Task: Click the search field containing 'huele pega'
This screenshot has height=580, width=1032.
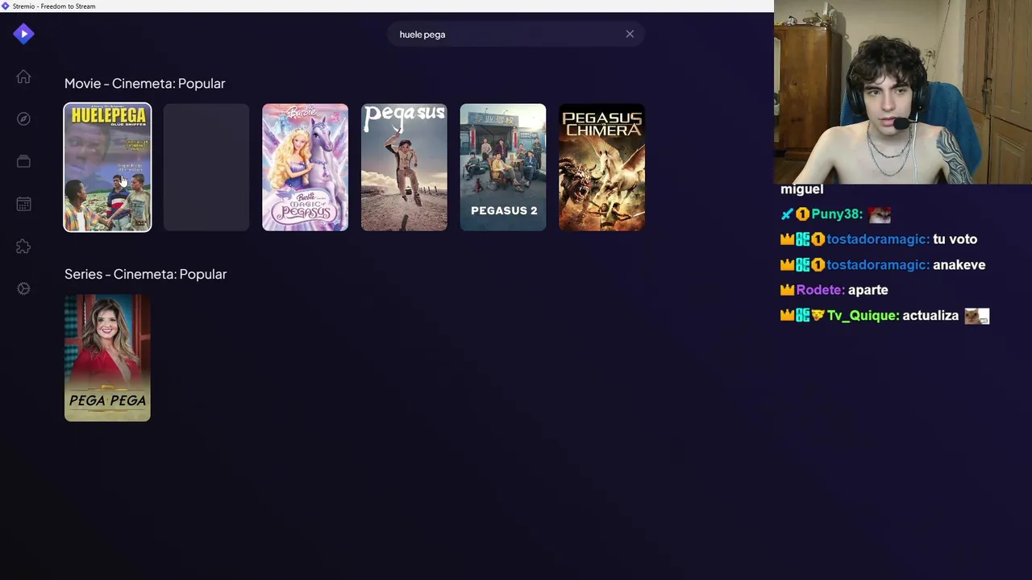Action: [x=516, y=34]
